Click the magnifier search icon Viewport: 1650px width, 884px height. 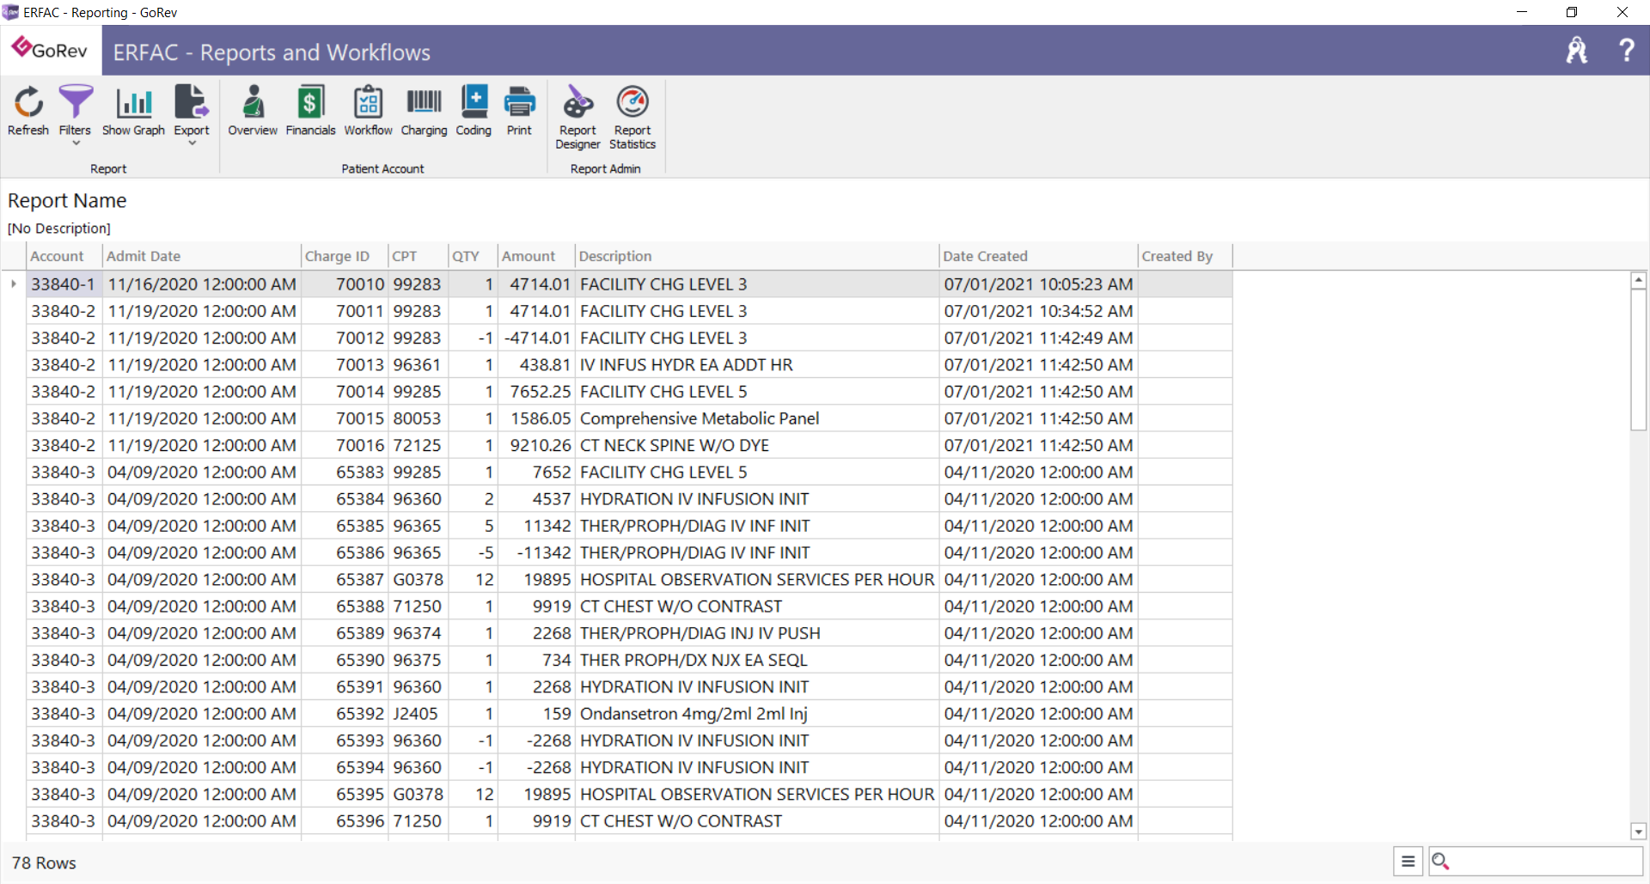(1441, 861)
